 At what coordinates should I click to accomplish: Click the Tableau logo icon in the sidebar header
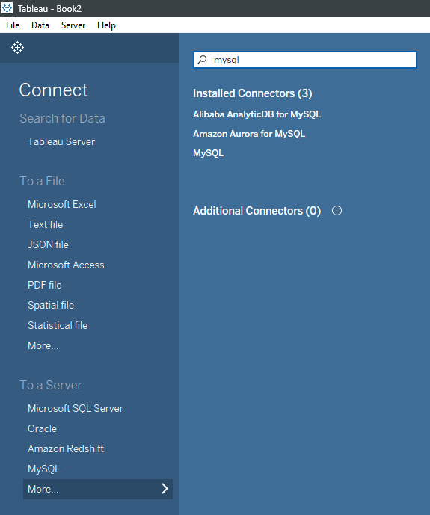click(17, 48)
